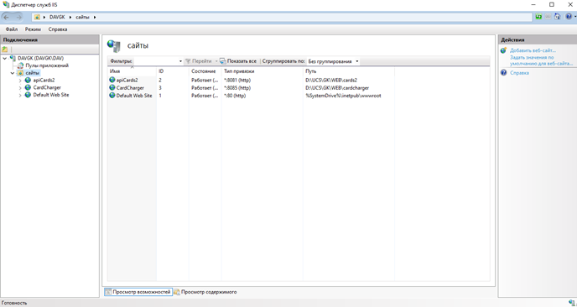
Task: Open the Фильтры filter dropdown arrow
Action: click(180, 61)
